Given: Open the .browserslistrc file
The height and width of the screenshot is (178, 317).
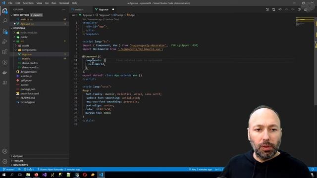Looking at the screenshot, I should [40, 72].
